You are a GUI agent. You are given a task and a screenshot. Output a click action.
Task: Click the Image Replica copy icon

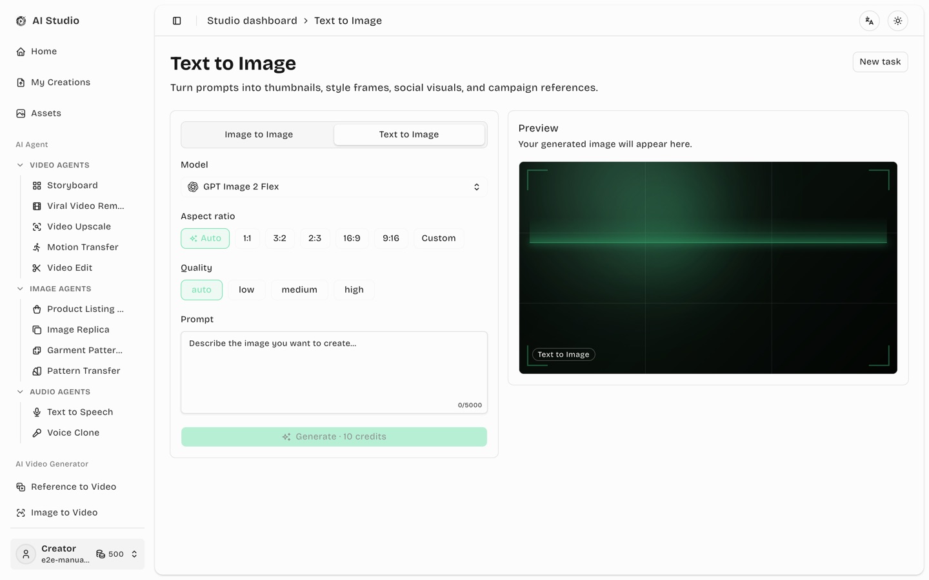tap(37, 330)
